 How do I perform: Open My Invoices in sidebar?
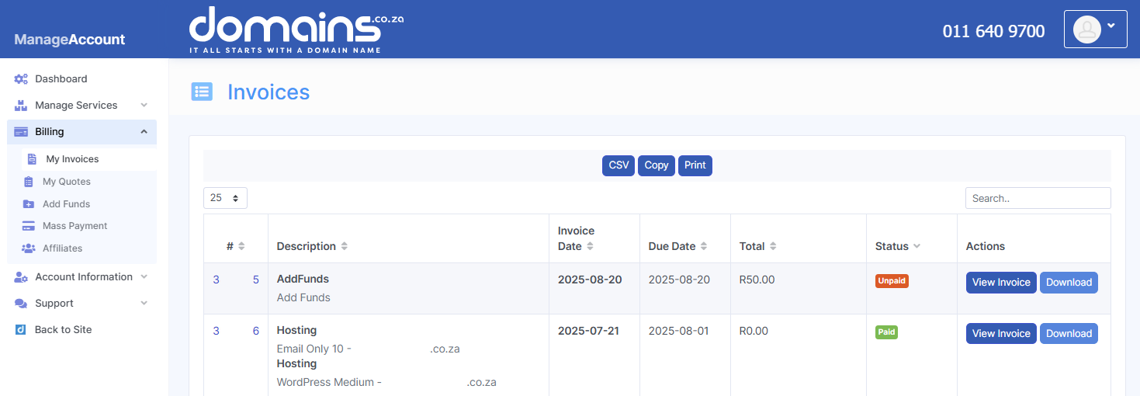click(72, 159)
